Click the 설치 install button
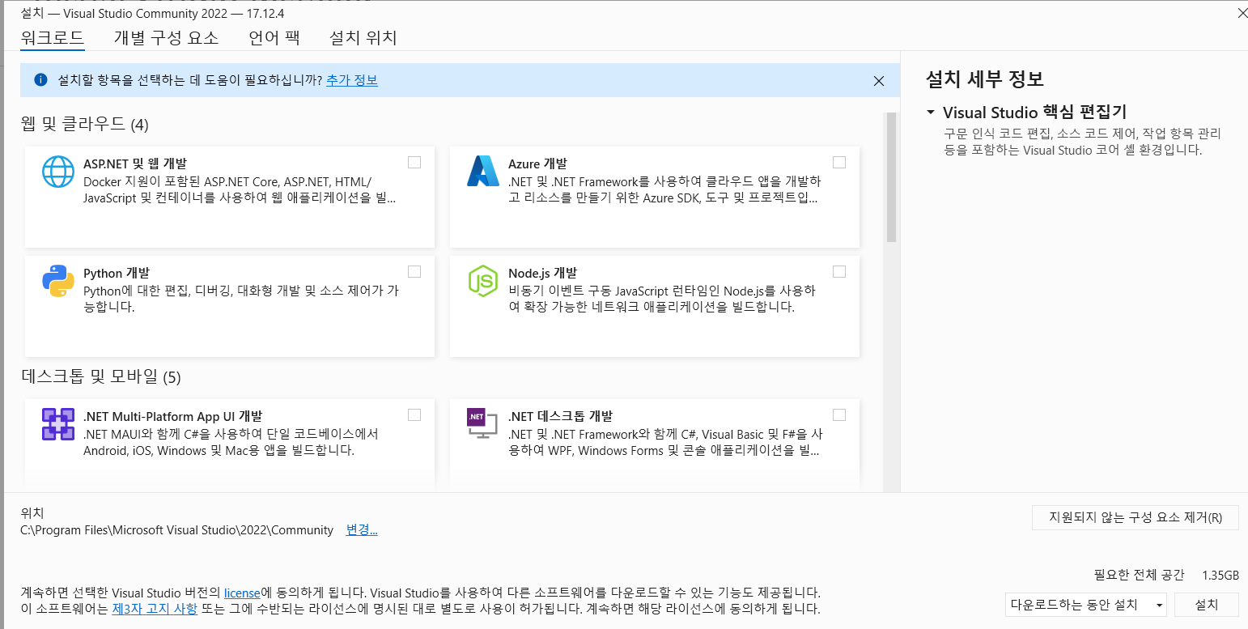The height and width of the screenshot is (629, 1248). point(1206,605)
